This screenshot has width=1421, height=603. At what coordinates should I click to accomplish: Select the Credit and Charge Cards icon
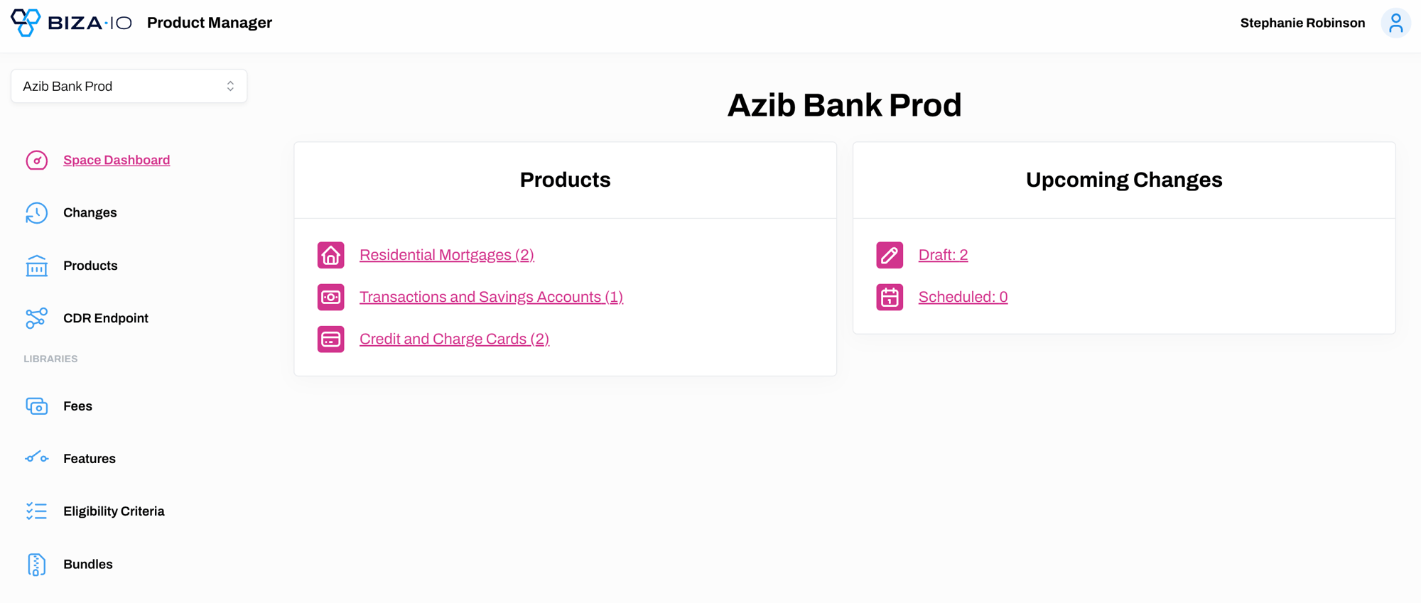coord(330,339)
